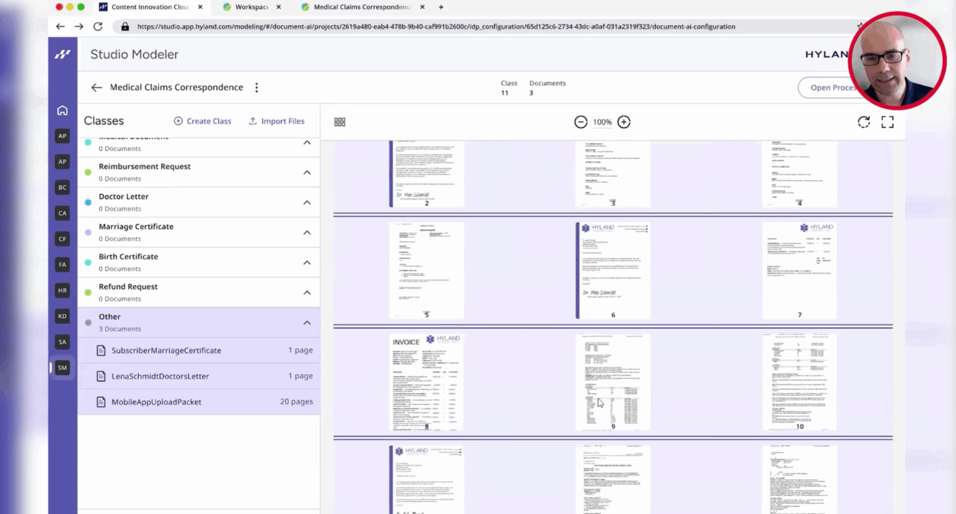Select page 8 invoice thumbnail
The width and height of the screenshot is (956, 514).
pyautogui.click(x=426, y=382)
